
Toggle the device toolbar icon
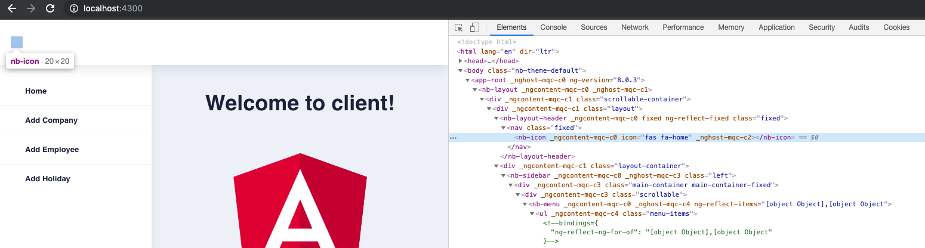[474, 27]
